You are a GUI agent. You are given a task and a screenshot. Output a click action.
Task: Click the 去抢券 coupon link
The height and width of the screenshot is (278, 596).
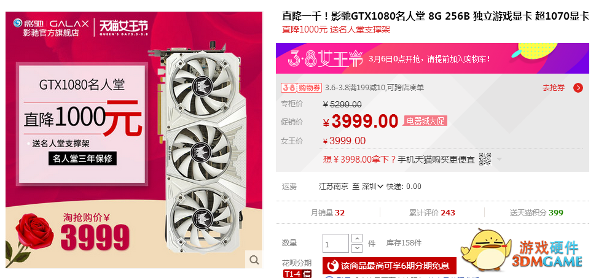(x=554, y=88)
